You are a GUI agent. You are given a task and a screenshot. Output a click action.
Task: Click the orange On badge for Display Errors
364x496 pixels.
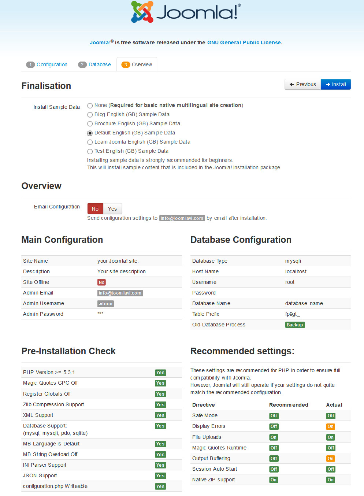331,426
